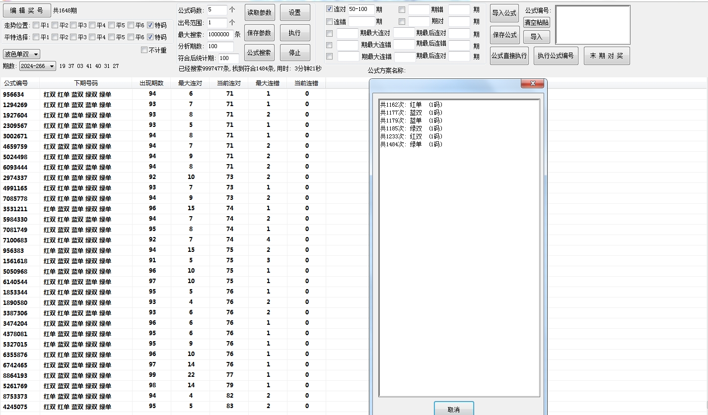The width and height of the screenshot is (708, 415).
Task: Click the 导入公式 button
Action: pos(504,13)
